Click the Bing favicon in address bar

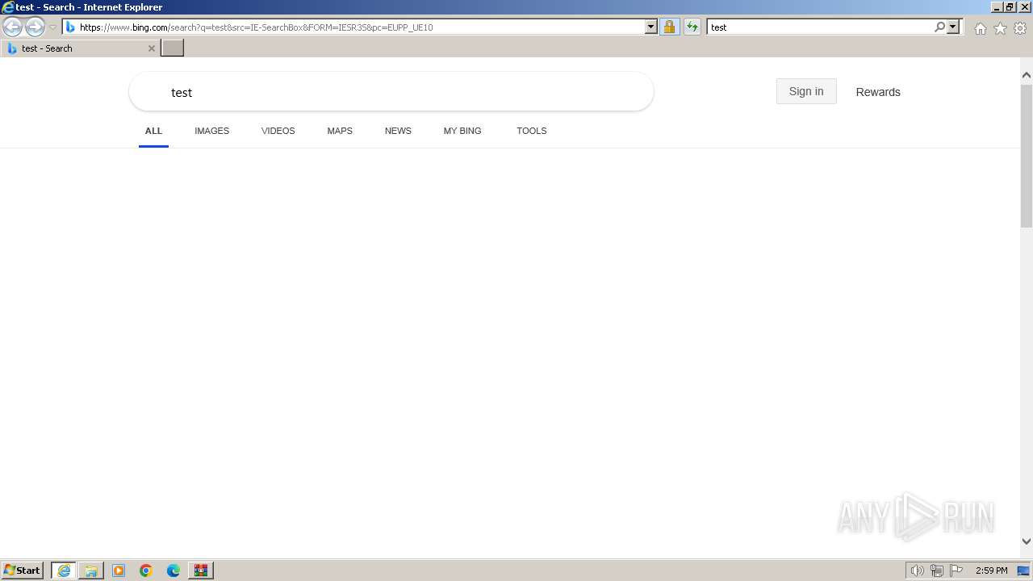click(70, 27)
